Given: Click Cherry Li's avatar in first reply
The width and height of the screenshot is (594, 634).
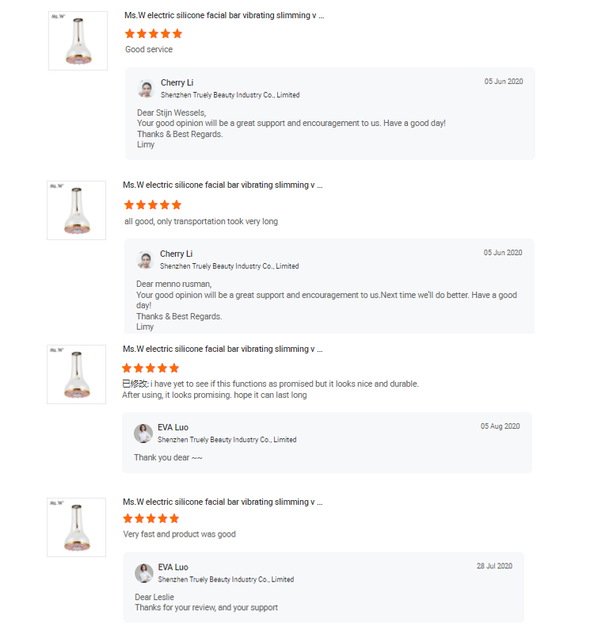Looking at the screenshot, I should (x=145, y=89).
